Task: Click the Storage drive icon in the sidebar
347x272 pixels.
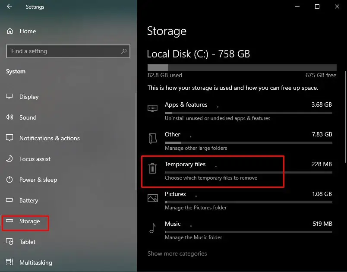Action: (9, 221)
